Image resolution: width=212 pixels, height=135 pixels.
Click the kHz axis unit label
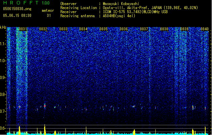[x=3, y=27]
